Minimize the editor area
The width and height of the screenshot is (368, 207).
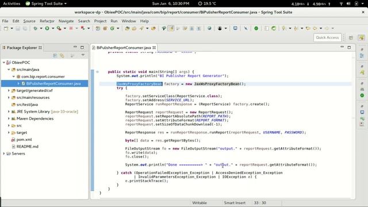[342, 47]
